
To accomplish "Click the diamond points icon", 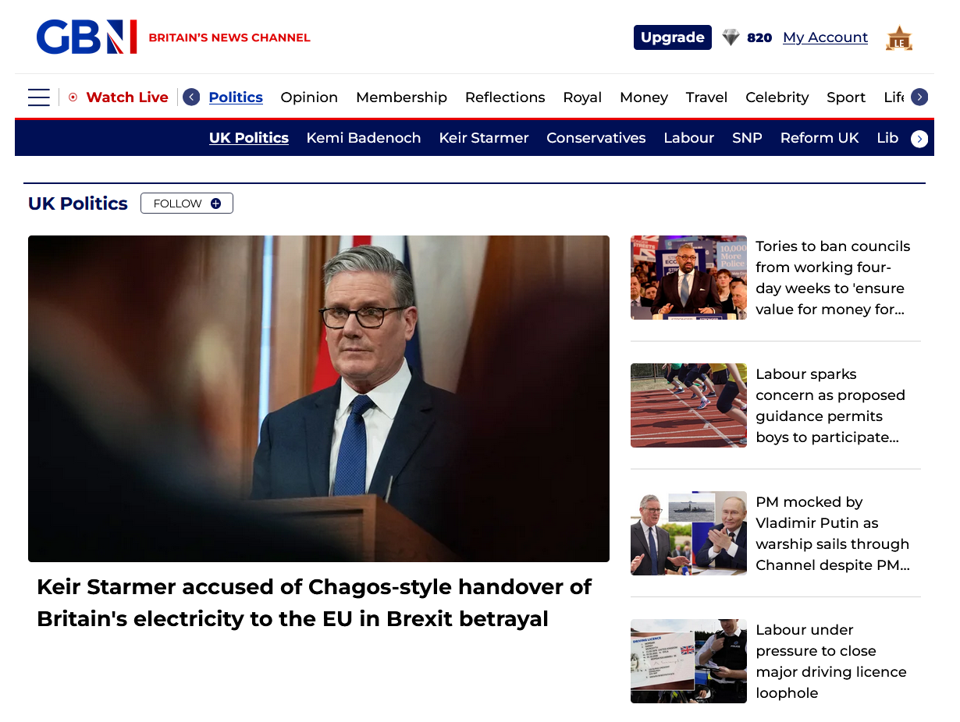I will 731,37.
